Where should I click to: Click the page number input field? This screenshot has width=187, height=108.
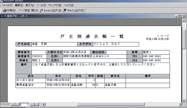click(x=25, y=105)
